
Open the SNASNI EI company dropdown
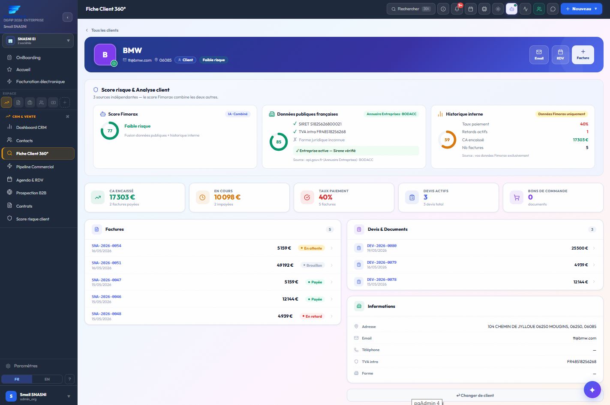click(38, 41)
